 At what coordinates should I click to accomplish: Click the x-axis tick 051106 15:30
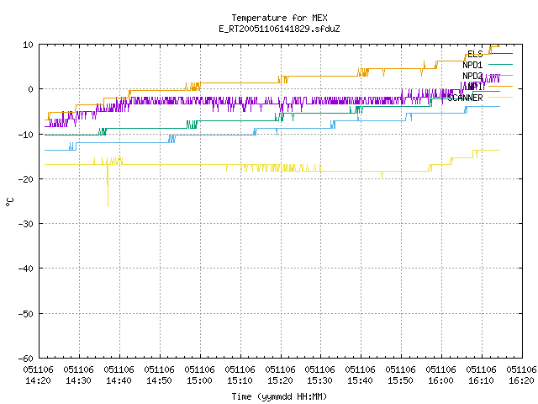pyautogui.click(x=319, y=375)
